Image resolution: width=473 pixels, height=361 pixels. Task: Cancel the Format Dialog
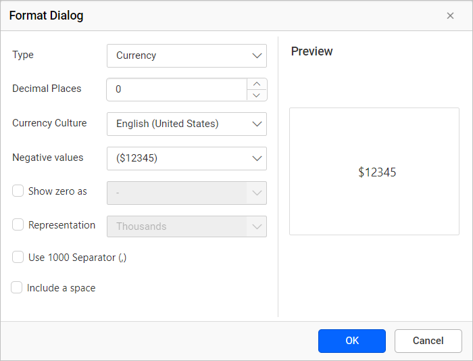tap(428, 341)
